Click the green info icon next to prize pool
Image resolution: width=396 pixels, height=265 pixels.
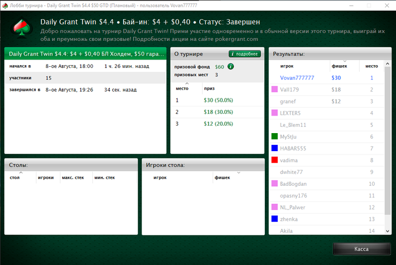[x=231, y=66]
